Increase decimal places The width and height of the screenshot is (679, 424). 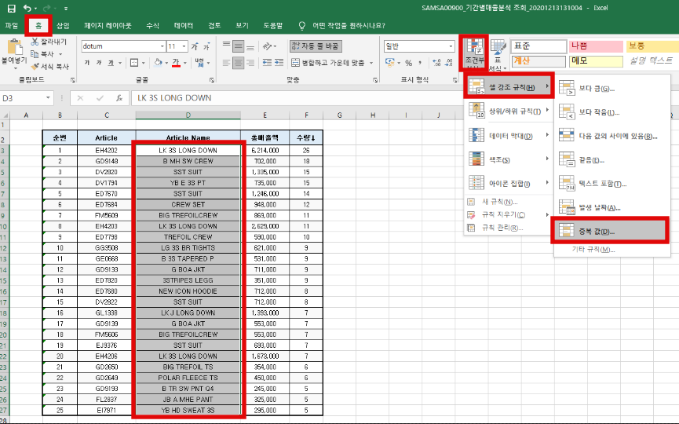(x=436, y=63)
